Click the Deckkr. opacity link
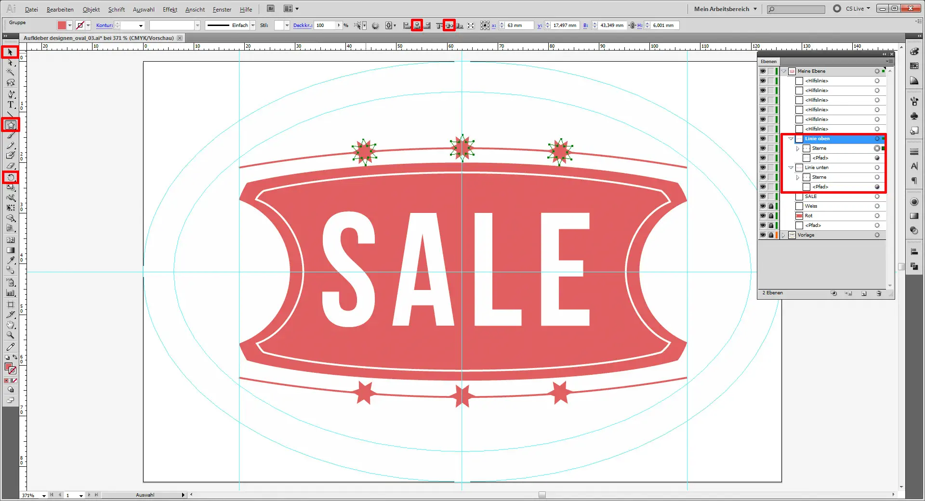Image resolution: width=925 pixels, height=501 pixels. click(x=302, y=26)
